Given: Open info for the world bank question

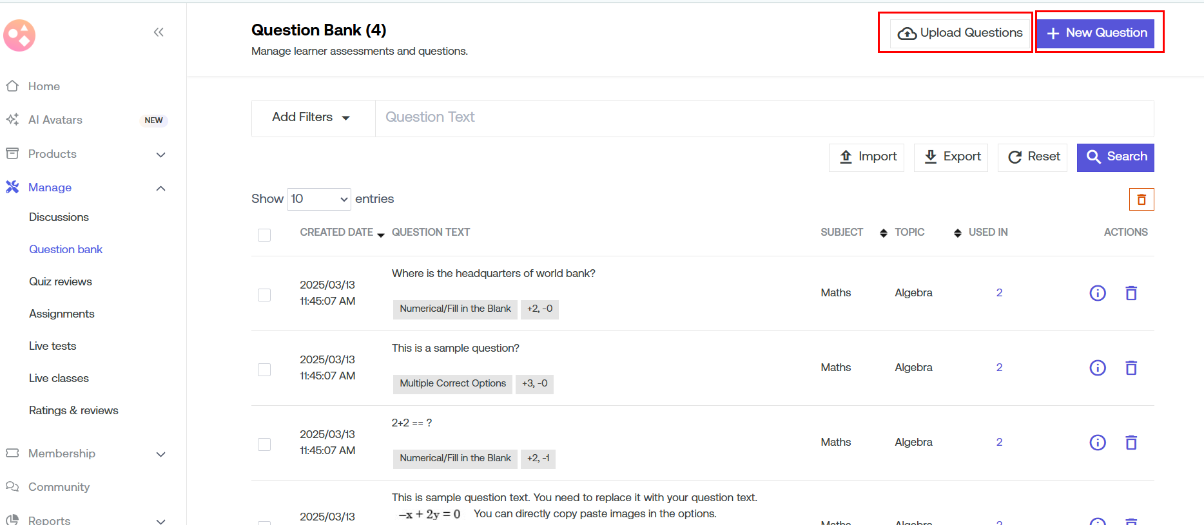Looking at the screenshot, I should (x=1097, y=293).
